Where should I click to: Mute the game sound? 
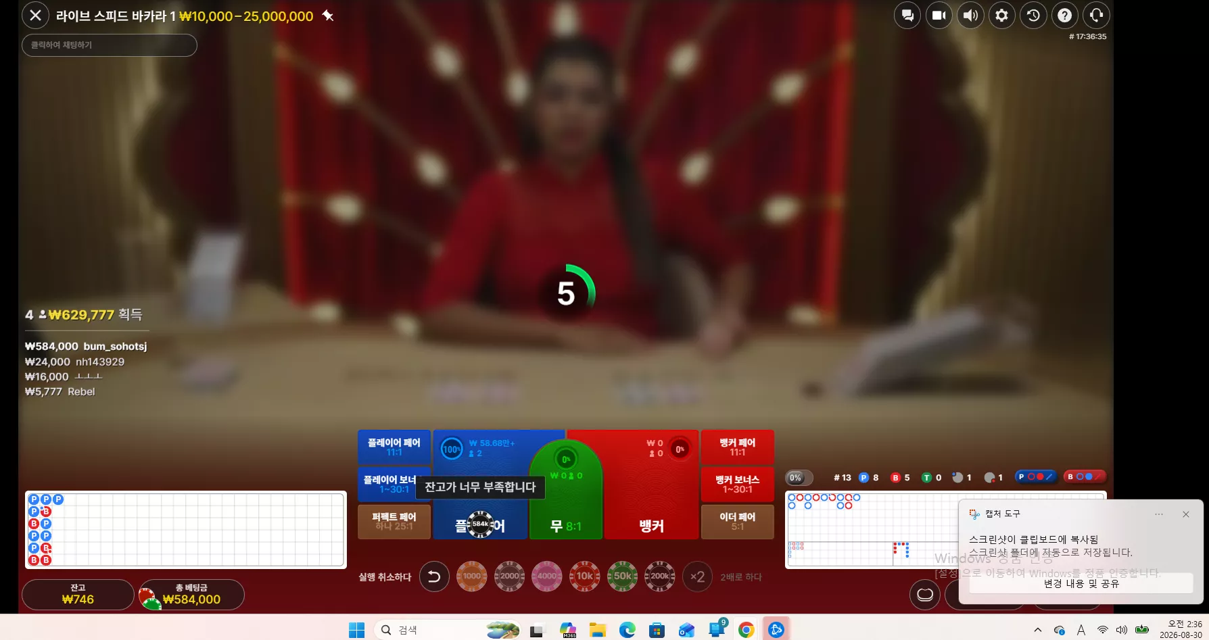click(970, 15)
